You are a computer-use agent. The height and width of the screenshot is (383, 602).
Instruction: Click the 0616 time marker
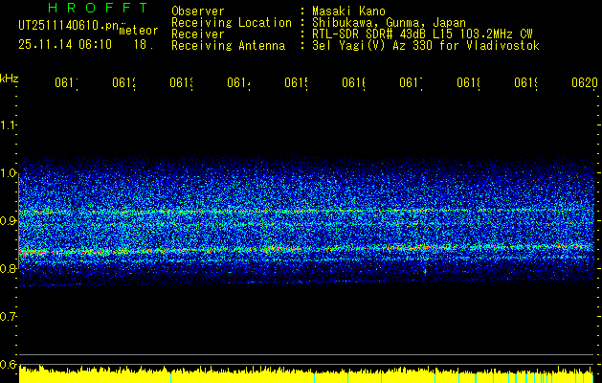click(353, 83)
